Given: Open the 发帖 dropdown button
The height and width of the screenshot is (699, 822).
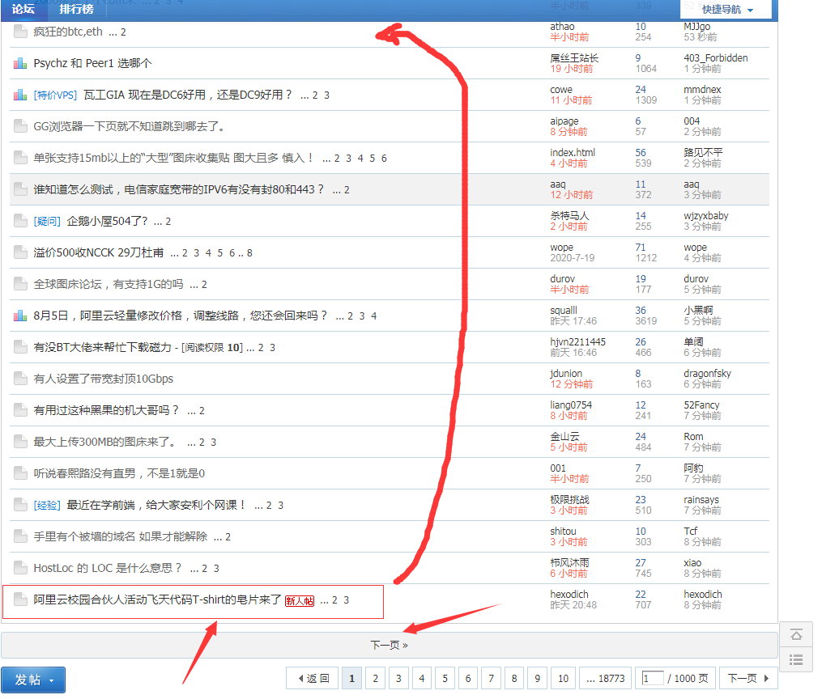Looking at the screenshot, I should coord(33,680).
